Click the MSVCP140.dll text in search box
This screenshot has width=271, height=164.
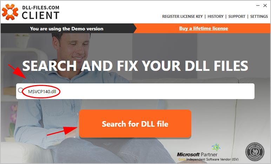(x=42, y=91)
